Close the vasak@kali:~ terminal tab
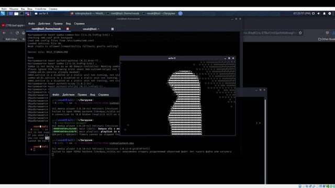 pos(113,29)
